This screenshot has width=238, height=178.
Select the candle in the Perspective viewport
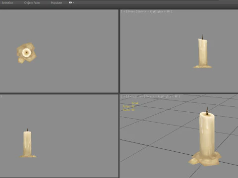(x=206, y=137)
